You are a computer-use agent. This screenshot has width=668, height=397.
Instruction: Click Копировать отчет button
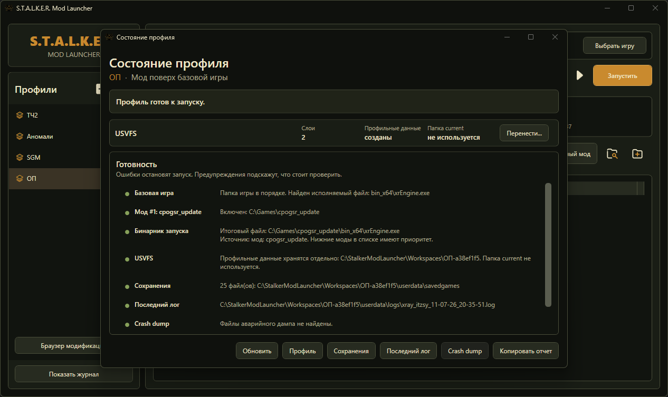pos(526,351)
